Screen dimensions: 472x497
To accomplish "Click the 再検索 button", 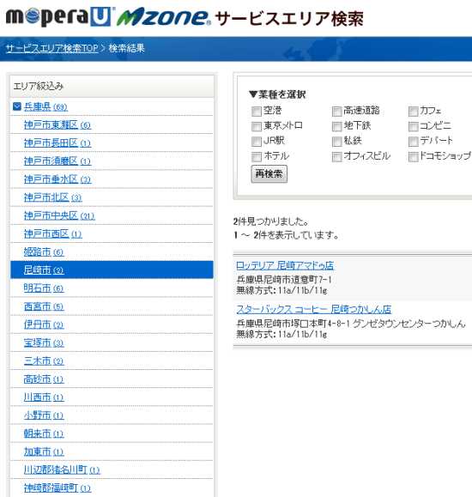I will (x=269, y=174).
